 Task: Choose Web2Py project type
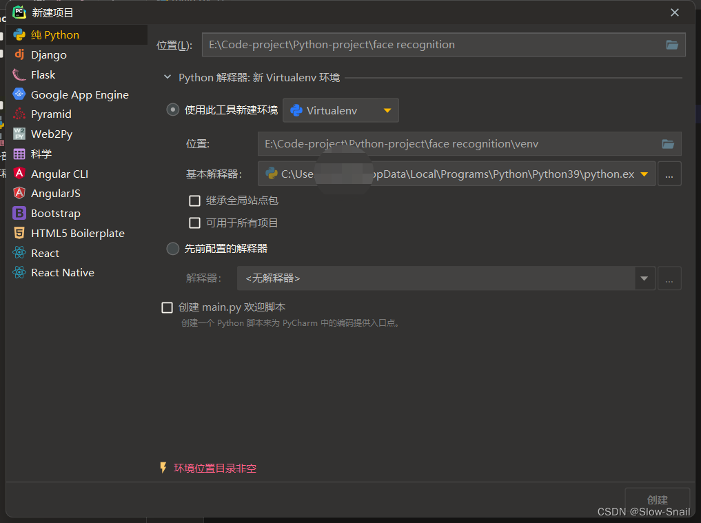tap(52, 134)
